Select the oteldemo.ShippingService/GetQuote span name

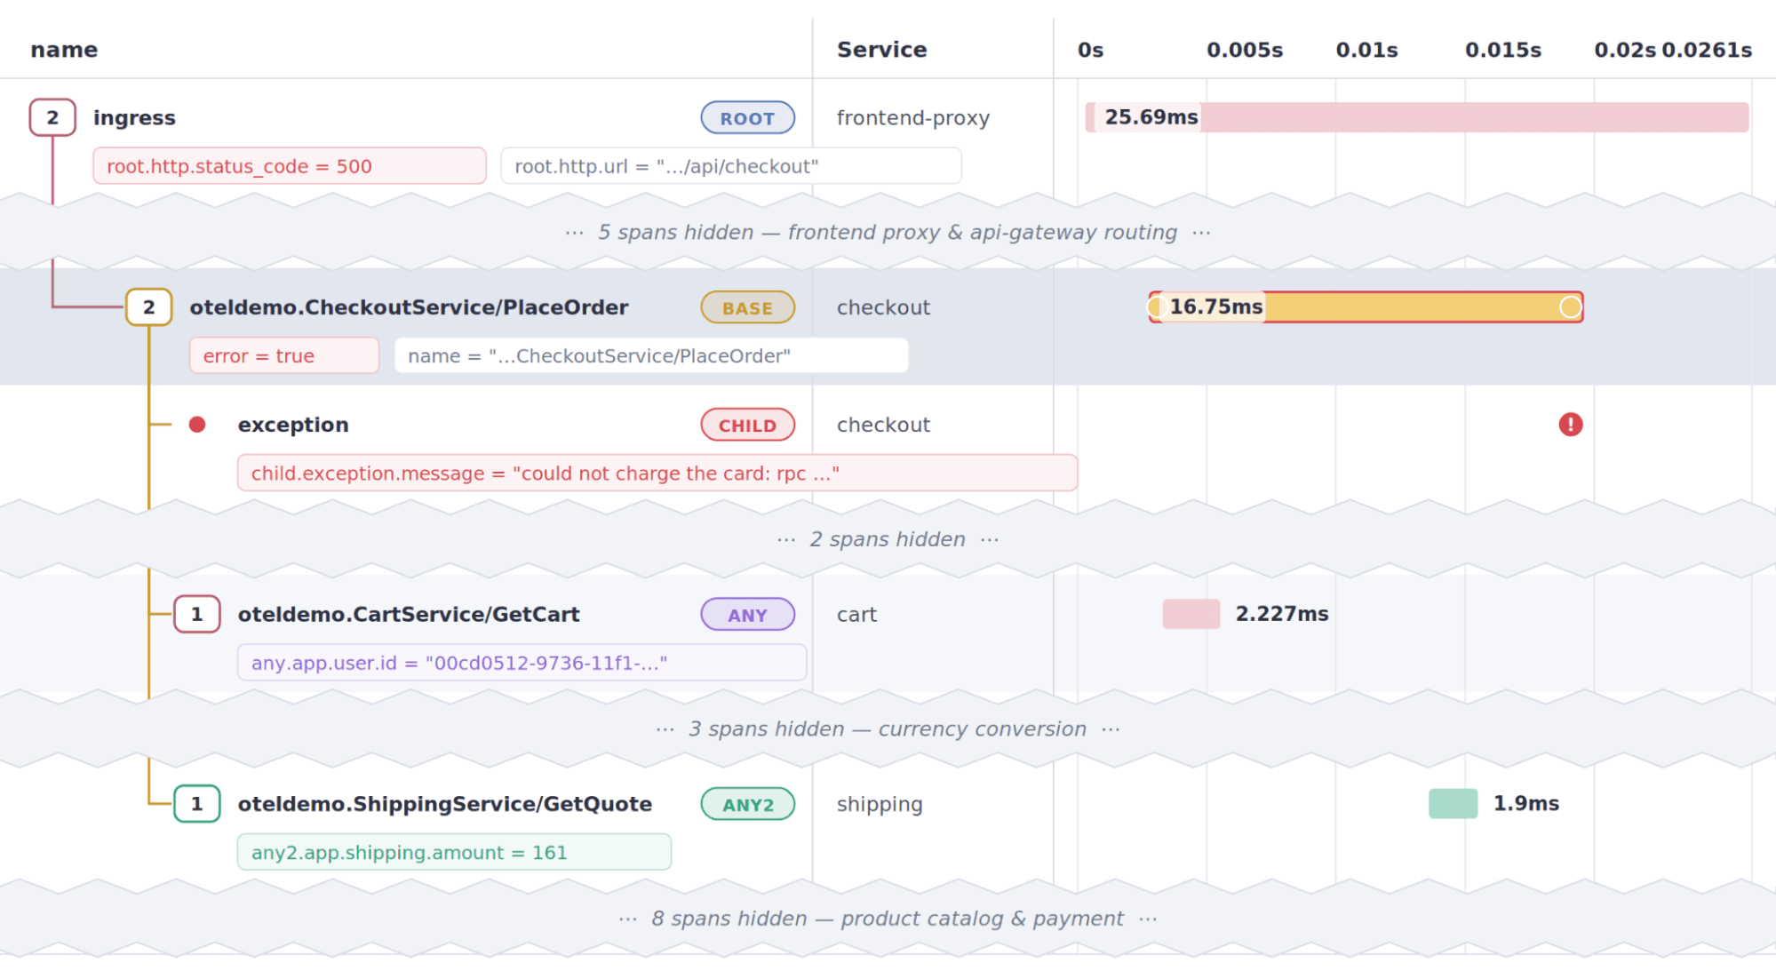444,804
